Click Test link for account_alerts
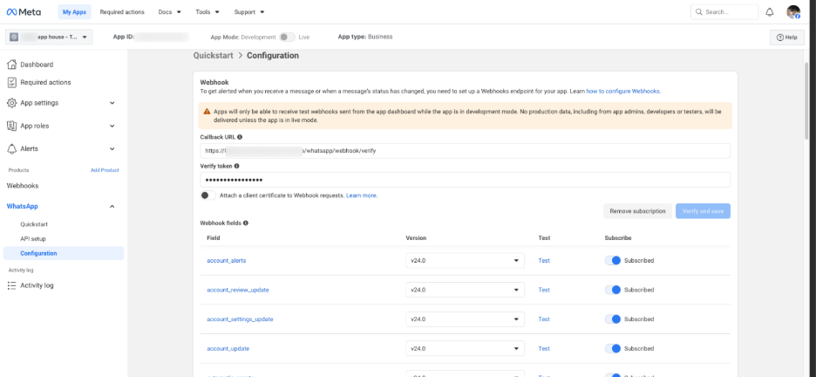The width and height of the screenshot is (816, 377). pos(544,260)
